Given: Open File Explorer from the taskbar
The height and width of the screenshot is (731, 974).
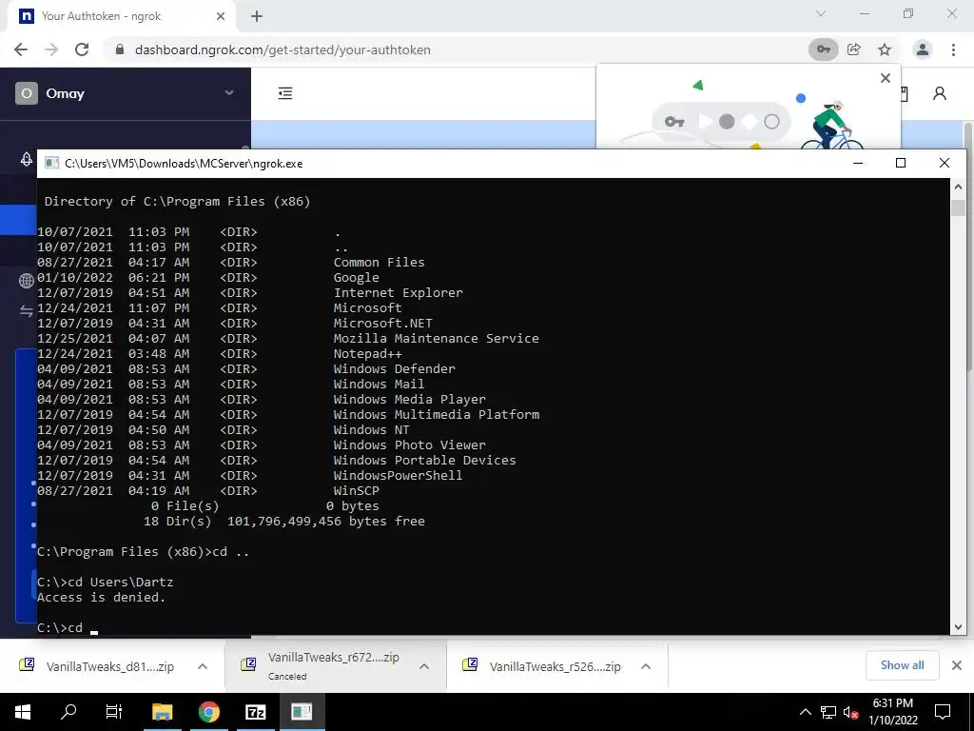Looking at the screenshot, I should point(162,712).
